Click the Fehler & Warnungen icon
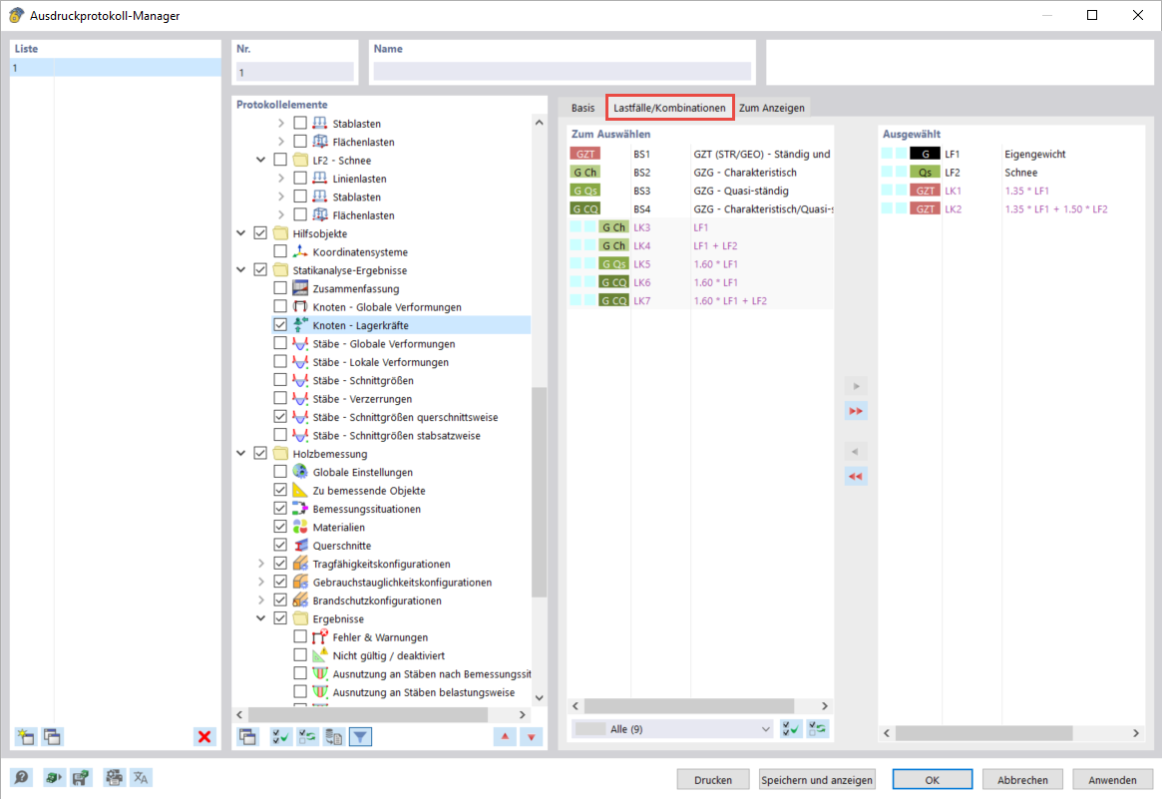1162x799 pixels. click(x=320, y=637)
